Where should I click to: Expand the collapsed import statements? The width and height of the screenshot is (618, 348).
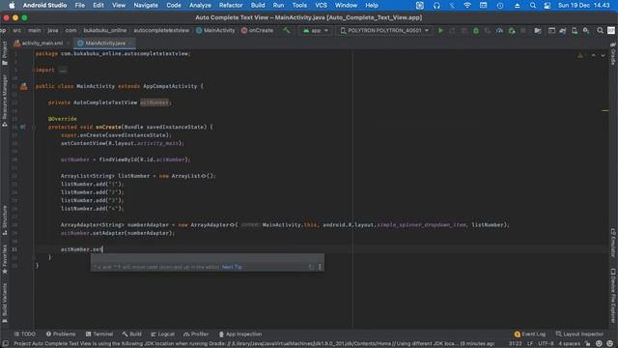[63, 71]
